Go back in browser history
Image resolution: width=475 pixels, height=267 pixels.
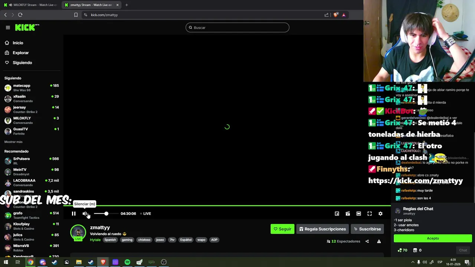[6, 15]
